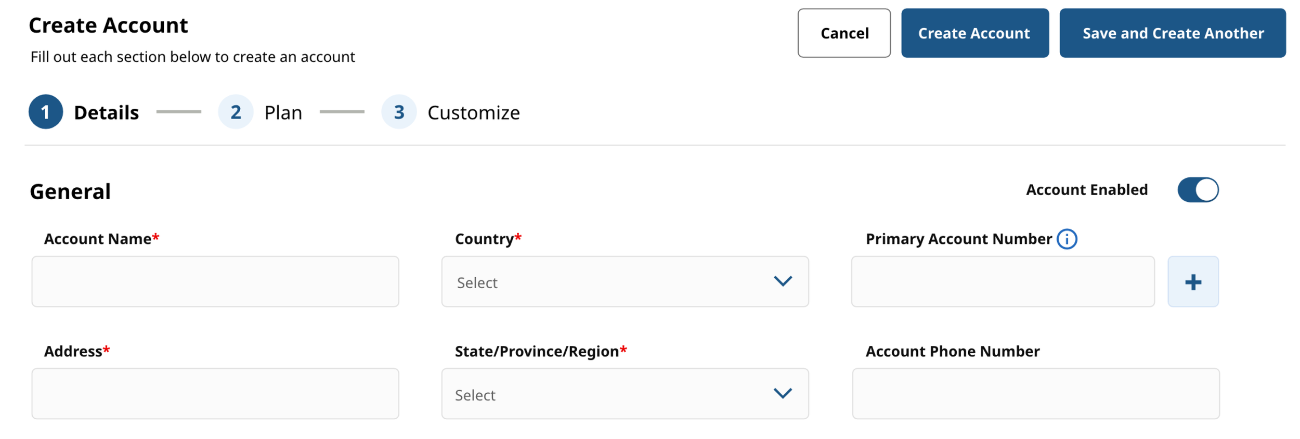Click the Country dropdown chevron arrow
This screenshot has width=1300, height=439.
pyautogui.click(x=783, y=281)
